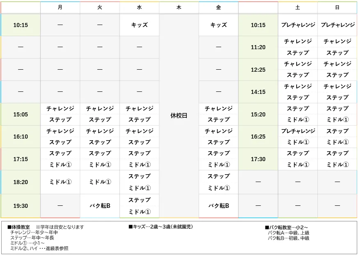The width and height of the screenshot is (358, 255).
Task: Select the 11:20 time label
Action: (x=258, y=47)
